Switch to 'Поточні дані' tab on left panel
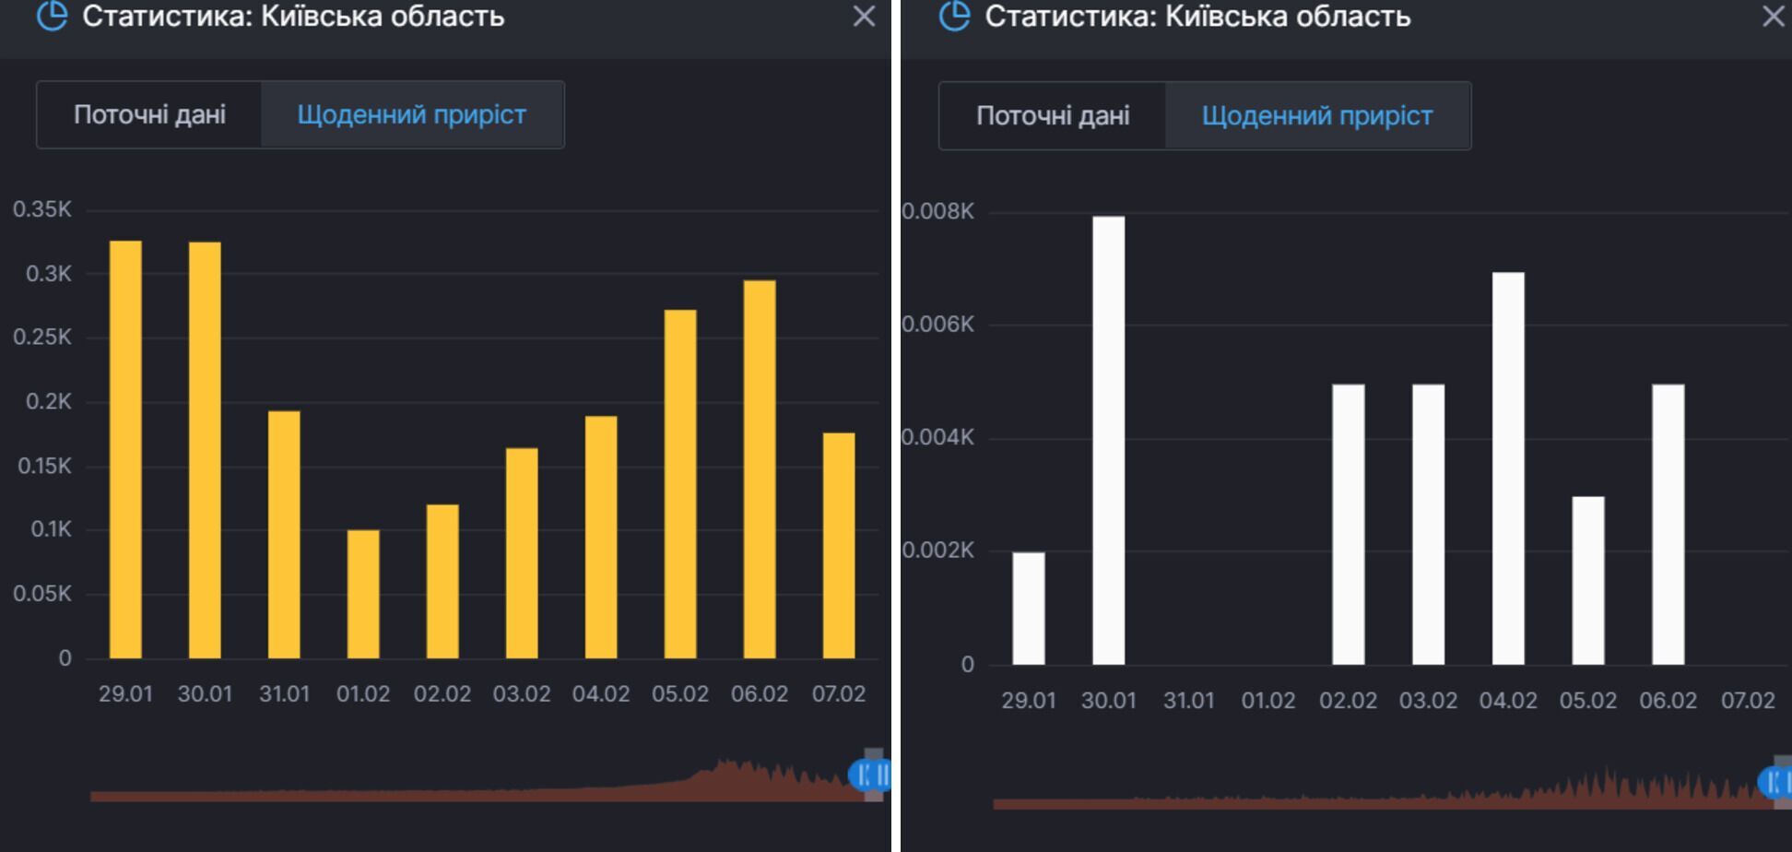The image size is (1792, 852). [150, 113]
